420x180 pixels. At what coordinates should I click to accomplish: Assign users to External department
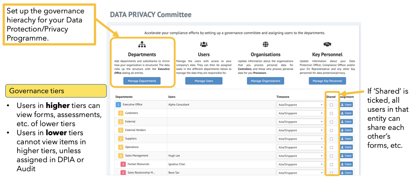click(347, 122)
